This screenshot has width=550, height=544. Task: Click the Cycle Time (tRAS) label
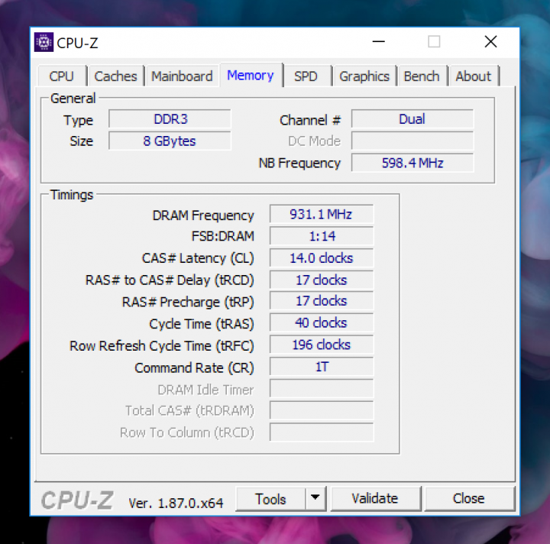202,324
